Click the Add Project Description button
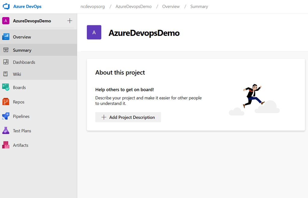This screenshot has width=308, height=198. [x=128, y=117]
